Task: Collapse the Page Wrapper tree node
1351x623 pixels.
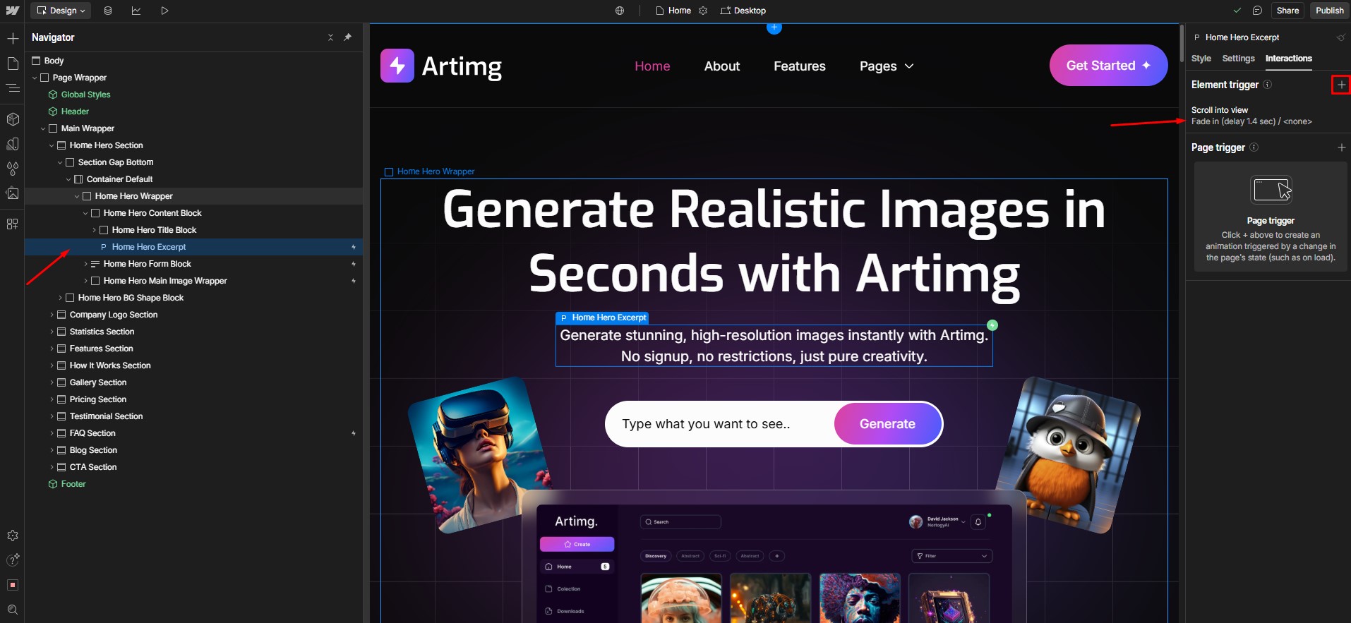Action: (35, 78)
